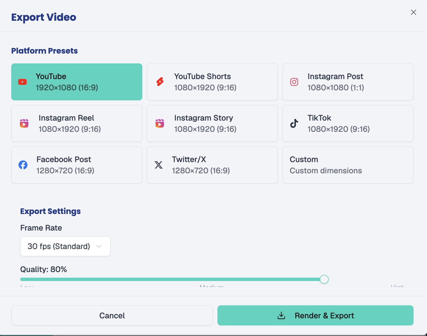This screenshot has width=427, height=336.
Task: Choose the Instagram Story preset card
Action: pyautogui.click(x=212, y=123)
